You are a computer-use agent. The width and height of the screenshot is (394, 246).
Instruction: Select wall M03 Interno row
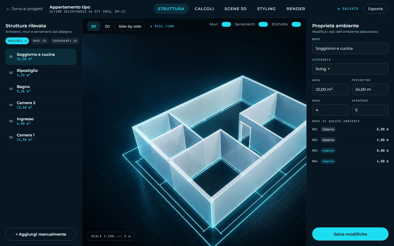click(x=350, y=151)
